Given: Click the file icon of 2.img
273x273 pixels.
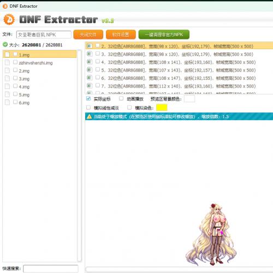Looking at the screenshot, I should [x=7, y=70].
